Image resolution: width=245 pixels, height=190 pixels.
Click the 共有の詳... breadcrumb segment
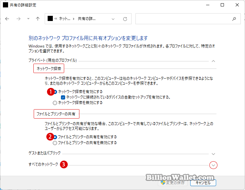pyautogui.click(x=87, y=19)
